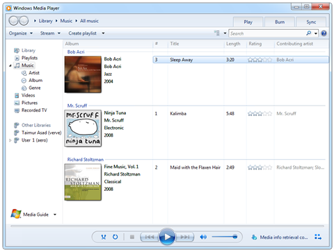The height and width of the screenshot is (252, 334).
Task: Click the Next track button
Action: [x=184, y=237]
